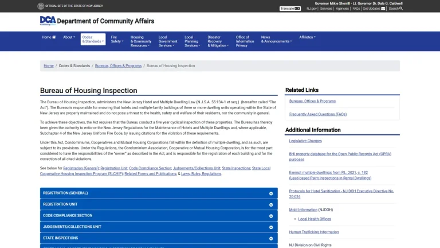The width and height of the screenshot is (440, 248).
Task: Click Related Forms and Publications link
Action: (x=151, y=174)
